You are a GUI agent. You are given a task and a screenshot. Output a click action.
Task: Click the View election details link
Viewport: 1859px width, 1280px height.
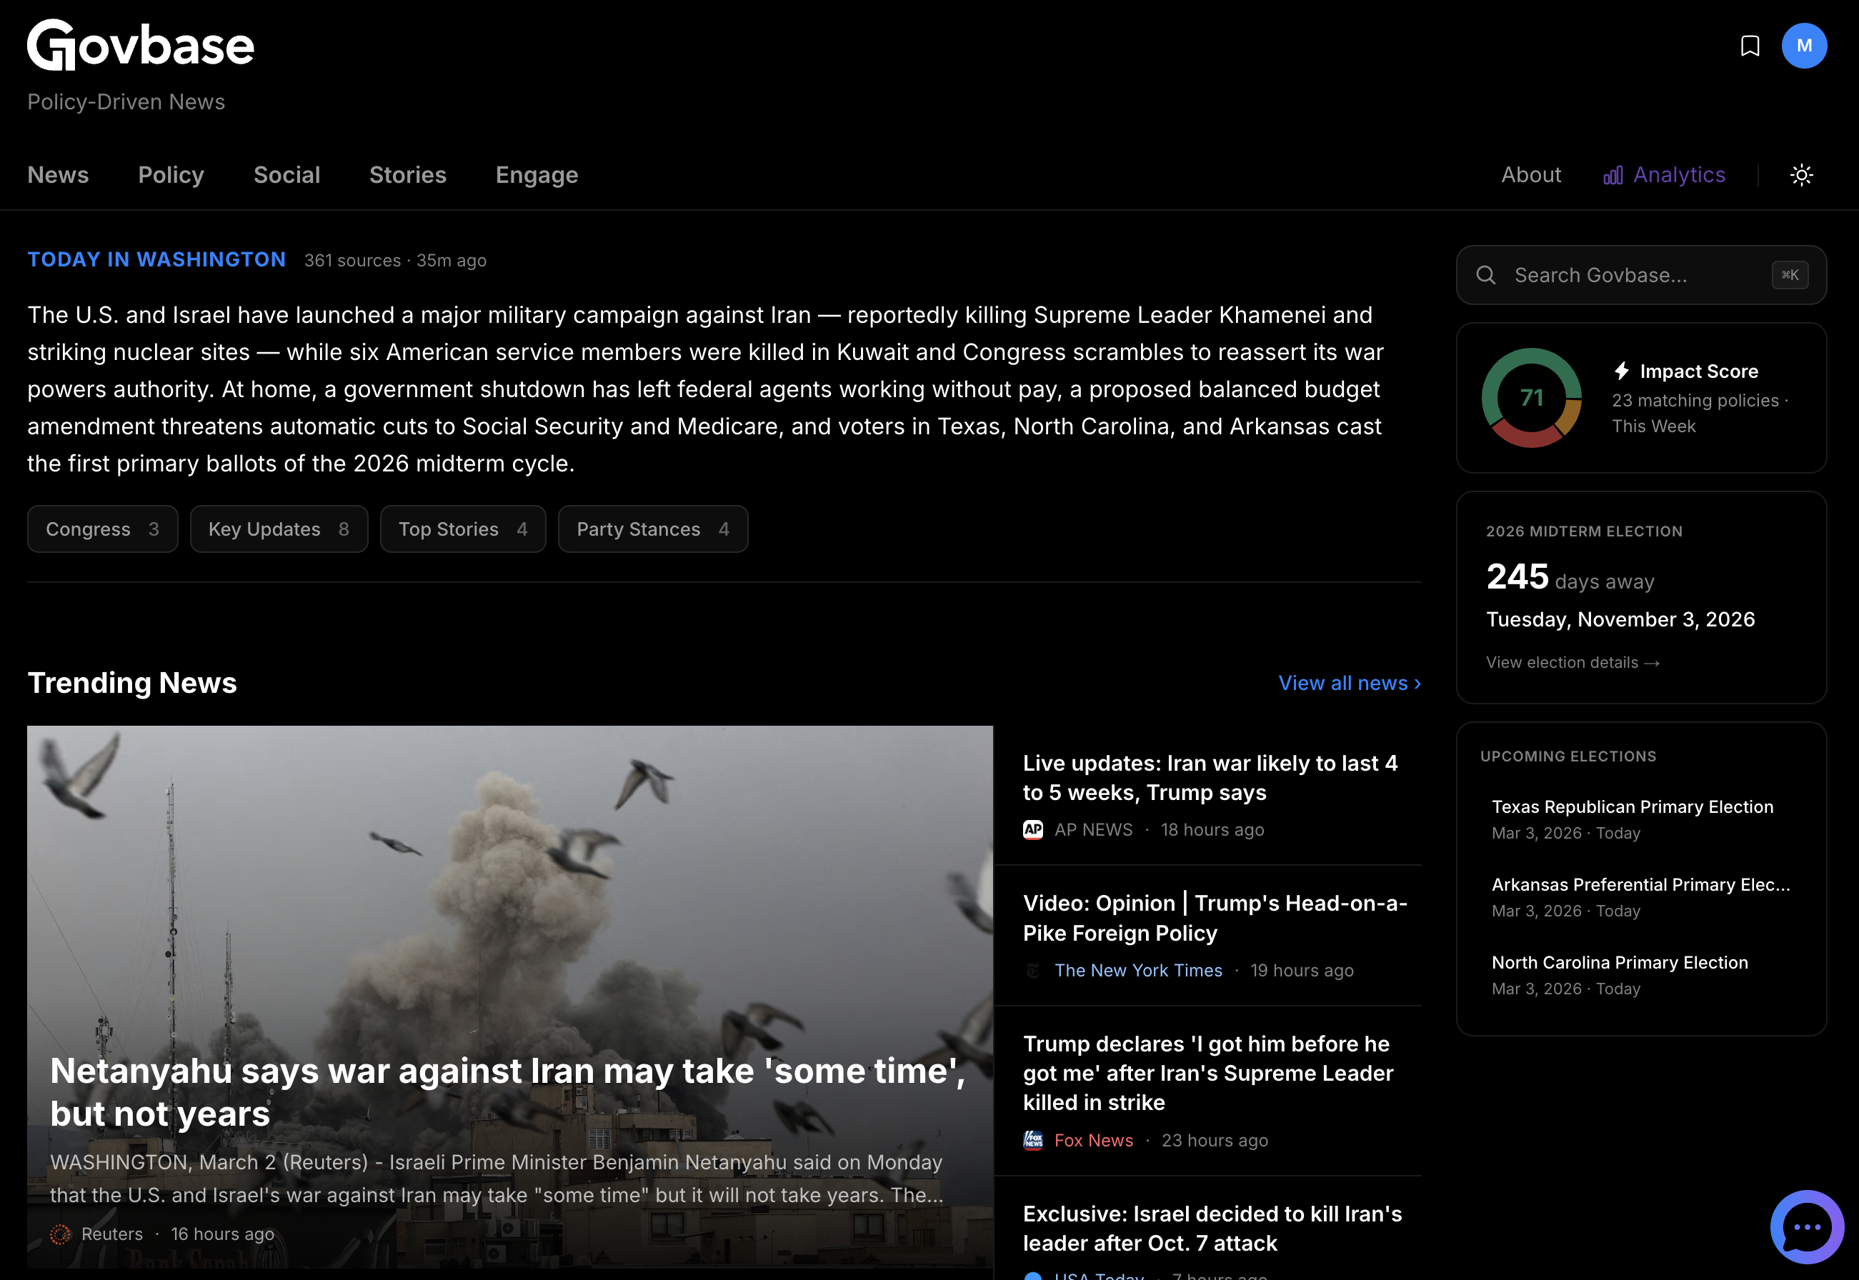(1572, 661)
